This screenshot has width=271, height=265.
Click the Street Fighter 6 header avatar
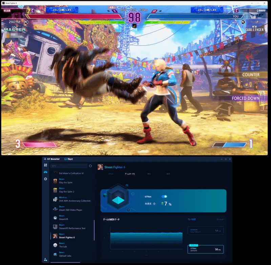[100, 167]
